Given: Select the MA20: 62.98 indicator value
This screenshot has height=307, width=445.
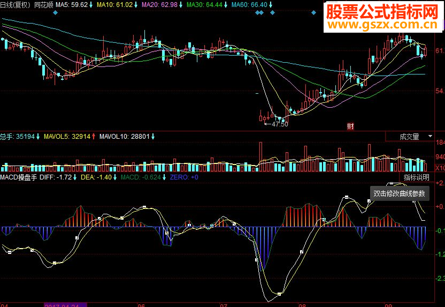Looking at the screenshot, I should coord(159,5).
